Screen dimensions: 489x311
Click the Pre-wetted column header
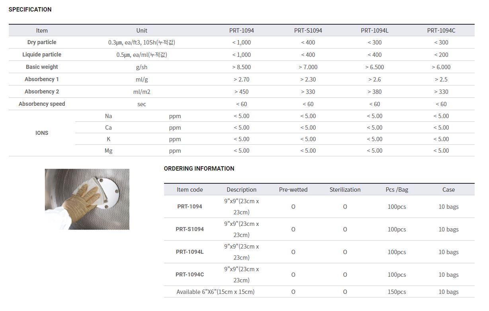[293, 190]
